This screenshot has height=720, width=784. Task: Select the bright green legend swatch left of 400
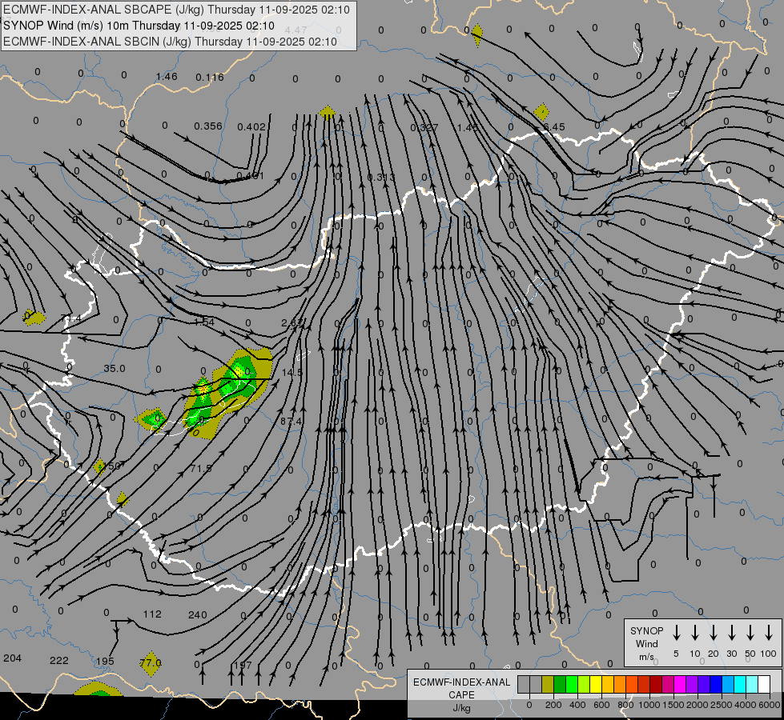point(572,685)
